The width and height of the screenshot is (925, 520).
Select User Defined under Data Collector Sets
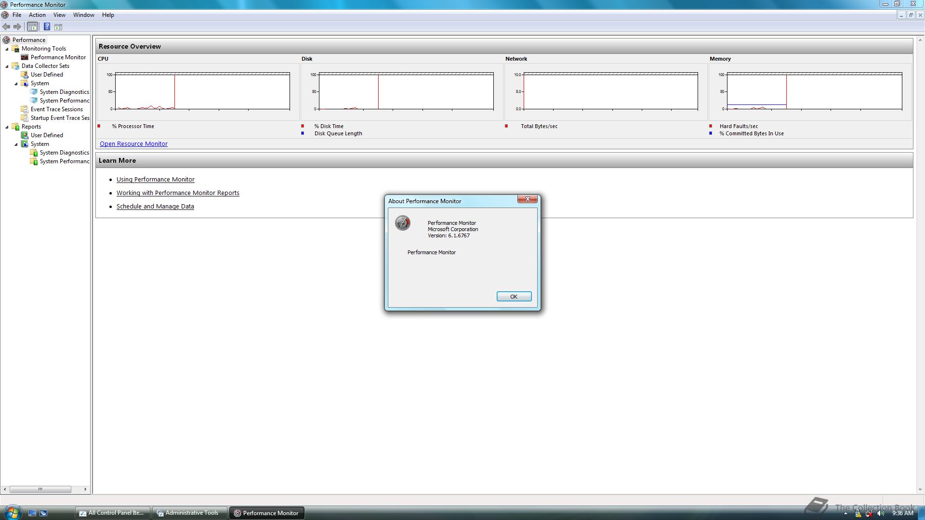47,75
